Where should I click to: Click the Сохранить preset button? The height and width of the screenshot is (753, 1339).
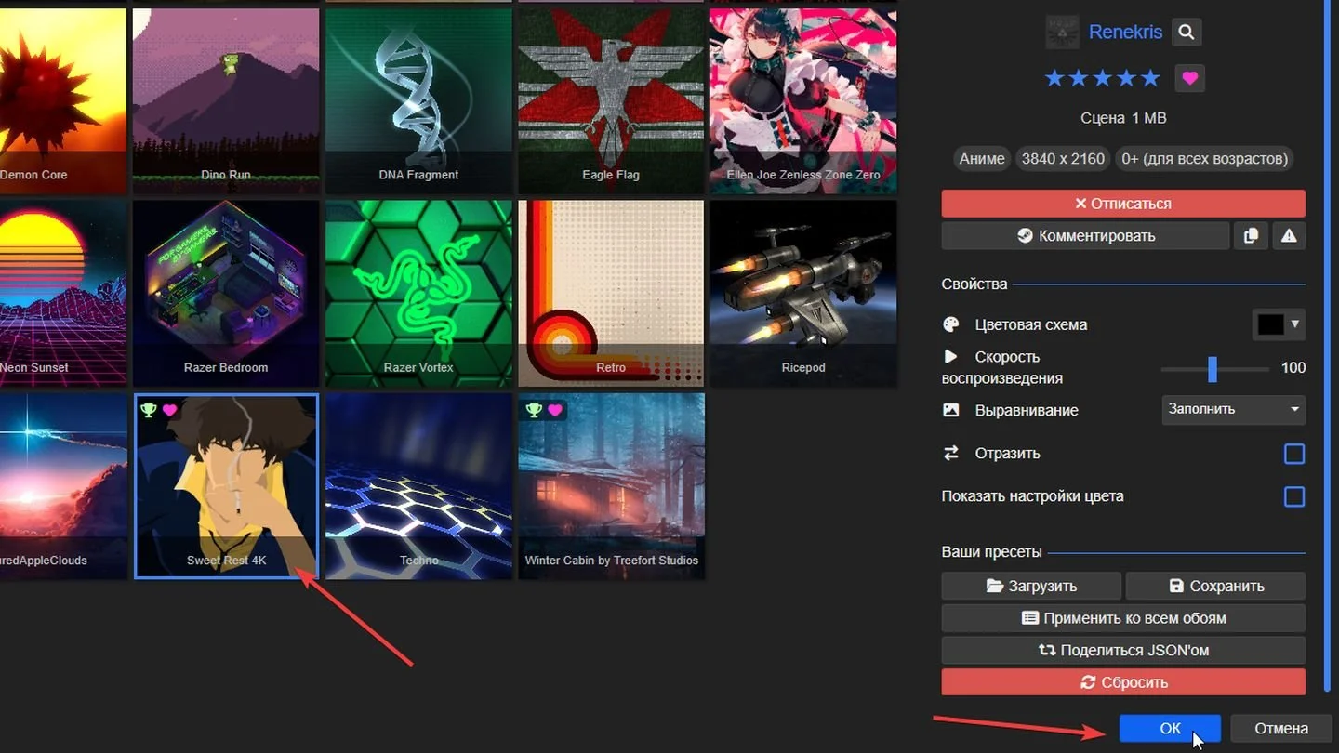click(x=1215, y=586)
